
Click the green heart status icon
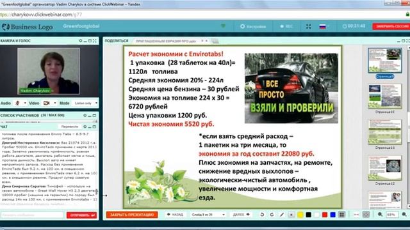[223, 26]
